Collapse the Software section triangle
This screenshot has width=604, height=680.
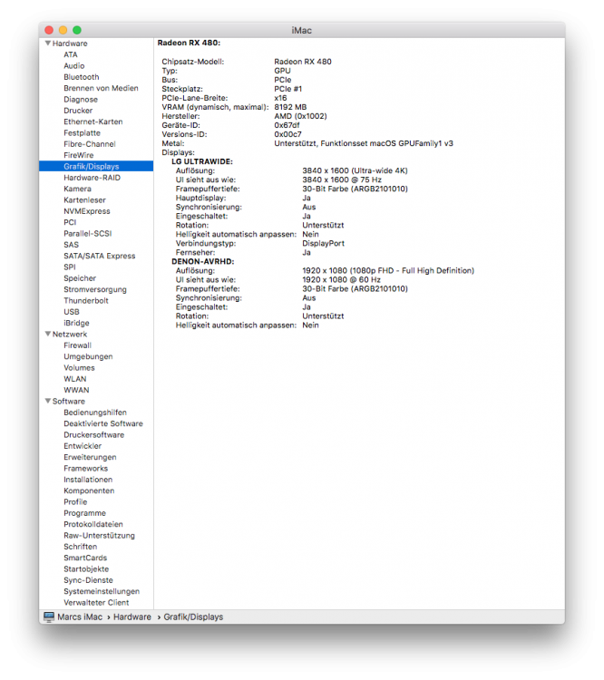(x=48, y=401)
